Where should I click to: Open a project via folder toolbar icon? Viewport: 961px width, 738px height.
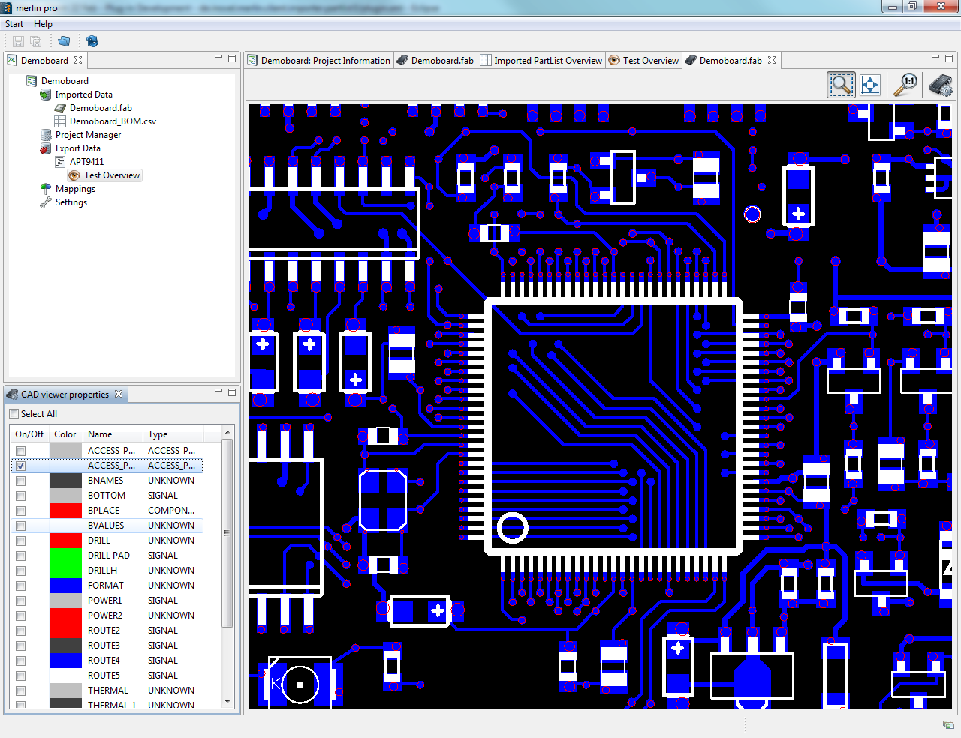tap(64, 41)
